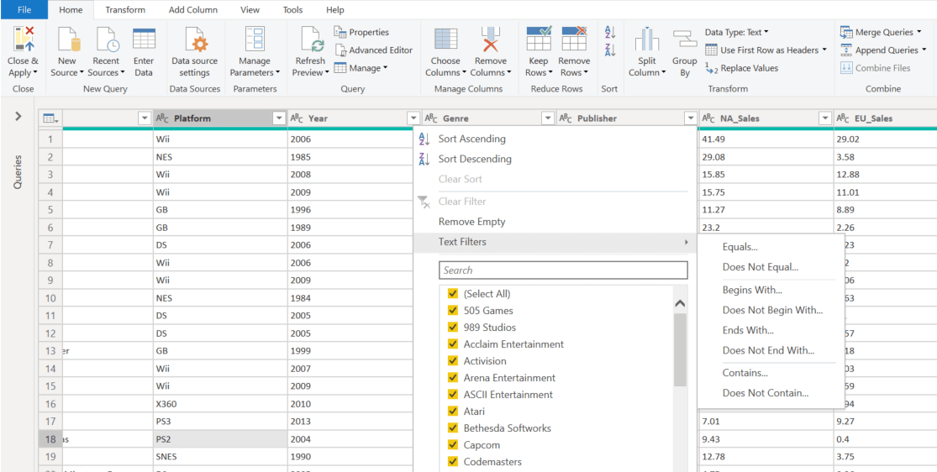Click the Group By icon

685,40
